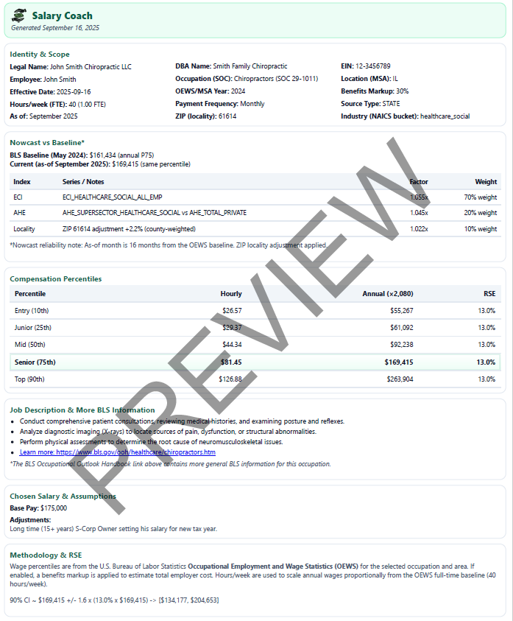This screenshot has height=621, width=513.
Task: Click the $81.45 hourly value
Action: pyautogui.click(x=231, y=362)
